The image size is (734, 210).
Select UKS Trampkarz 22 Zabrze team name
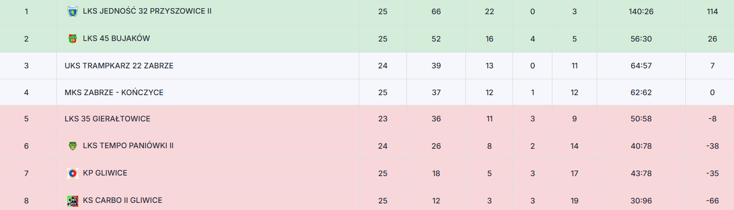(x=119, y=66)
